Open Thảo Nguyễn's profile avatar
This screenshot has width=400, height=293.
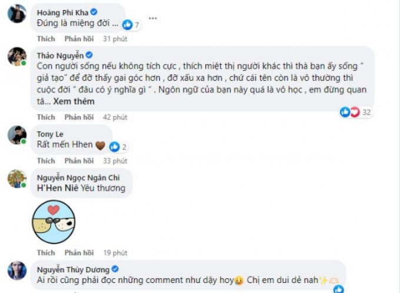17,56
